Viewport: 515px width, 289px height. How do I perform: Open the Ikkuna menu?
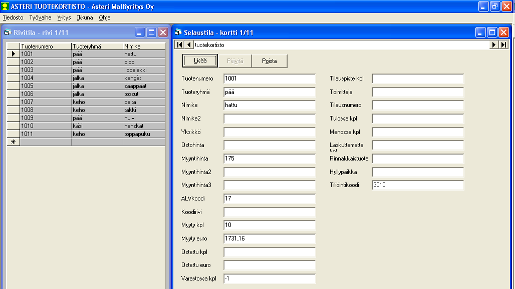(x=85, y=17)
